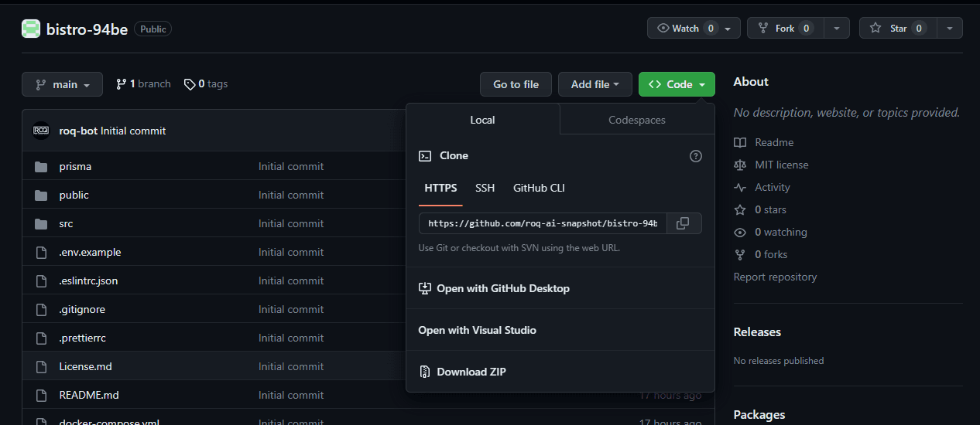Open the prisma folder name
Screen dimensions: 980x425
(x=75, y=166)
